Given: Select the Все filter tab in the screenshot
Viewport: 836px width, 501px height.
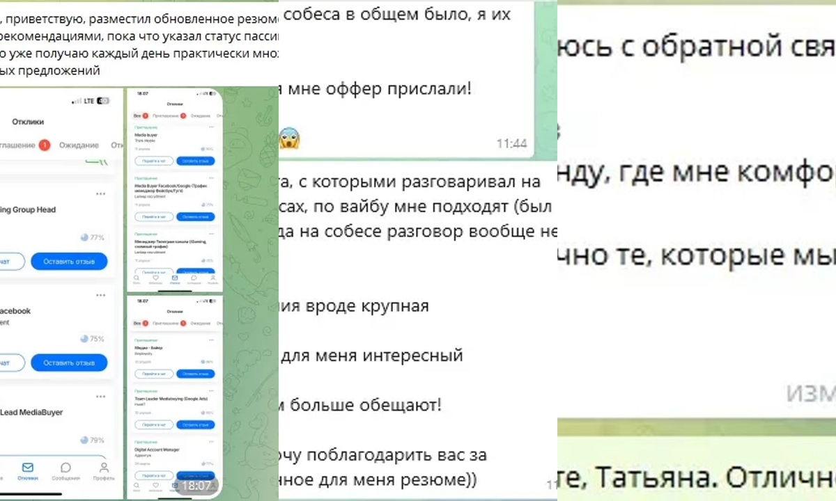Looking at the screenshot, I should [136, 115].
